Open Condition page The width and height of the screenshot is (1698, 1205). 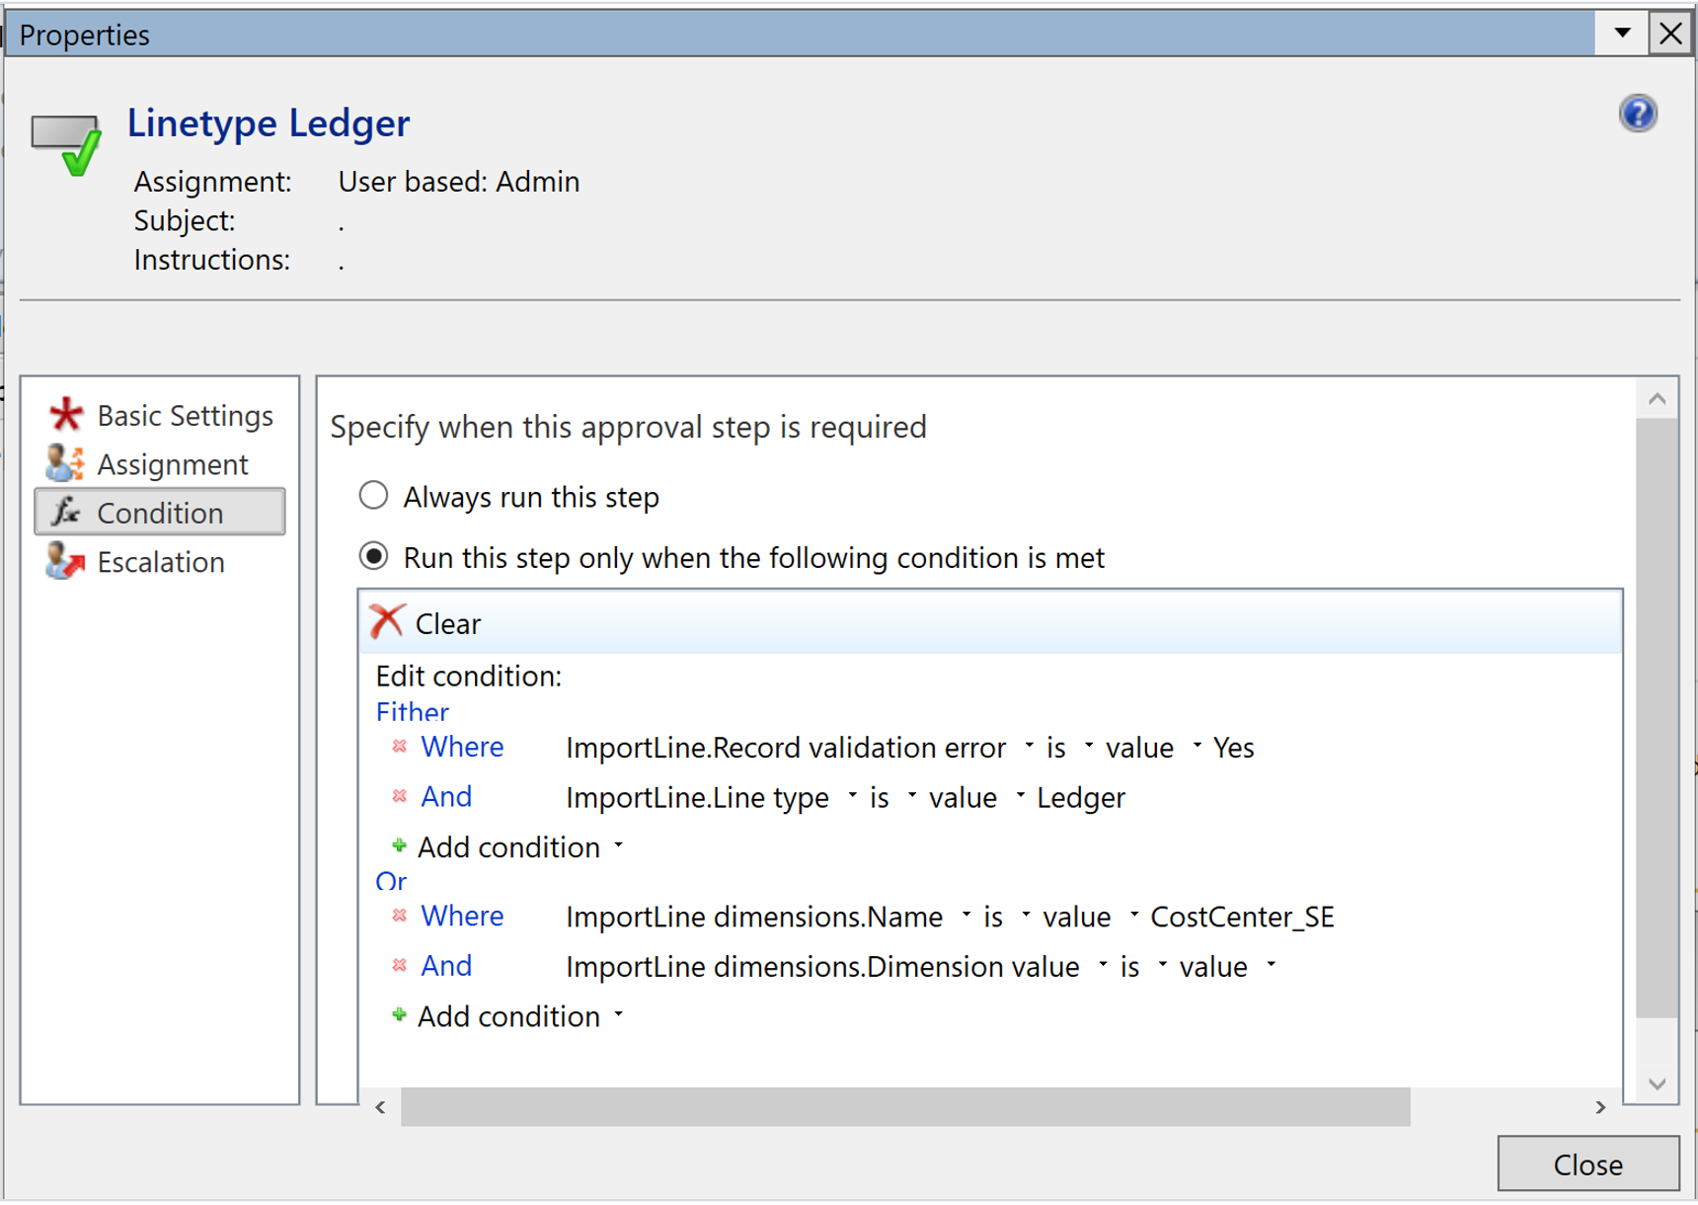pyautogui.click(x=160, y=512)
